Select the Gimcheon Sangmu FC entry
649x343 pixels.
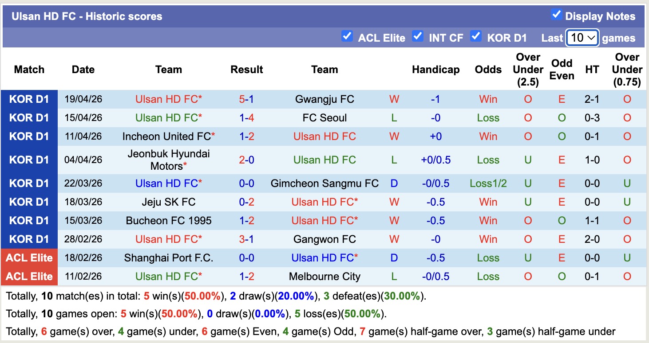[x=324, y=183]
